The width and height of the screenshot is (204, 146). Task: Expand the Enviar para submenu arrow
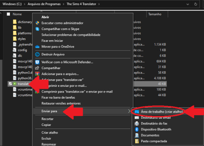coord(129,111)
